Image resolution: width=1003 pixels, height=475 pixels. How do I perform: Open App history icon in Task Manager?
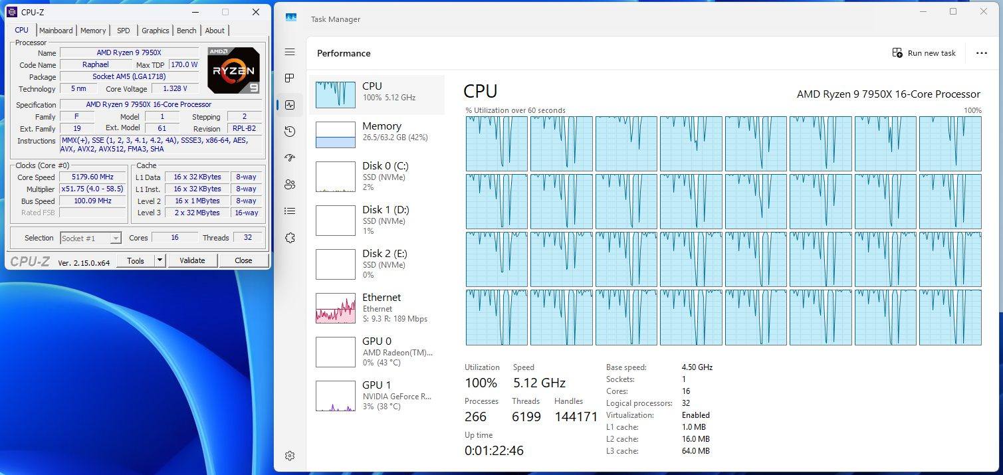pos(289,132)
